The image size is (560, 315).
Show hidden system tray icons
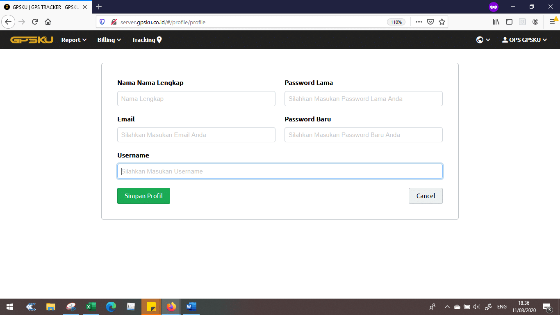pos(447,307)
